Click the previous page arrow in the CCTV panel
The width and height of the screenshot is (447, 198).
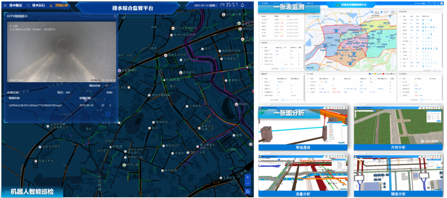coord(103,114)
